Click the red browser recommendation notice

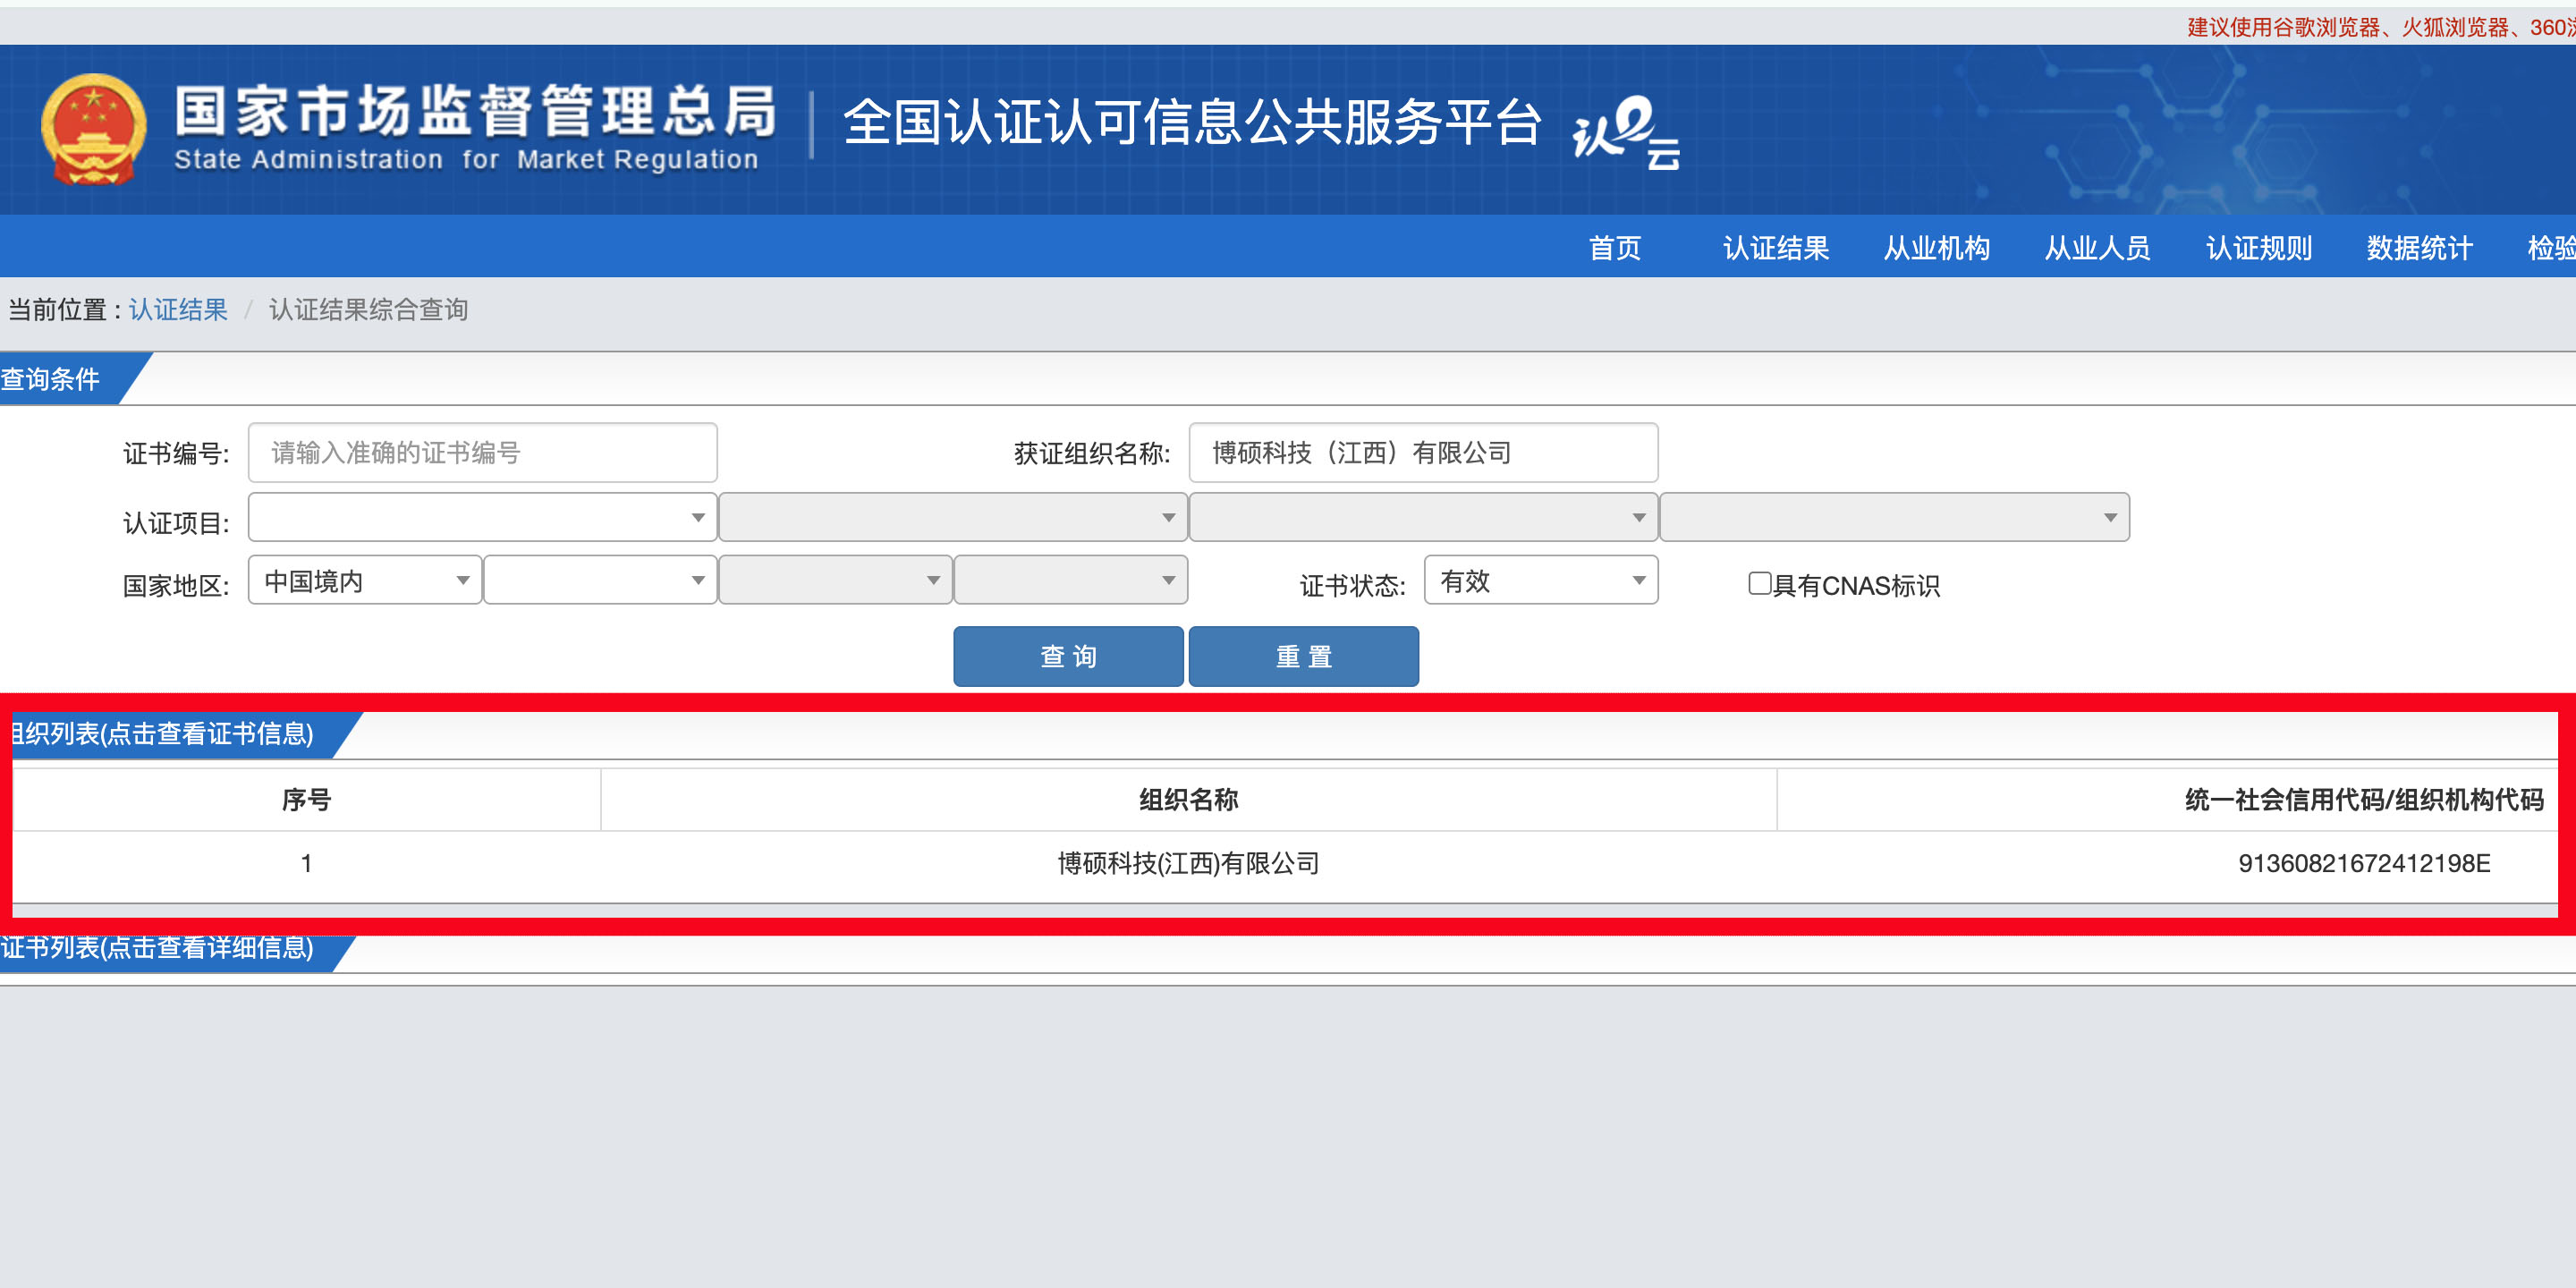coord(2381,27)
